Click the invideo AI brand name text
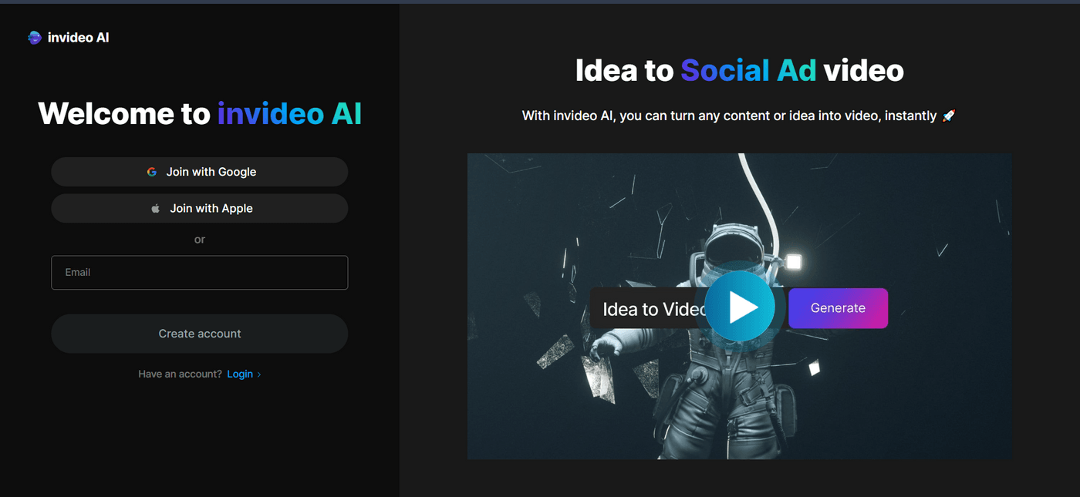This screenshot has height=497, width=1080. click(79, 37)
